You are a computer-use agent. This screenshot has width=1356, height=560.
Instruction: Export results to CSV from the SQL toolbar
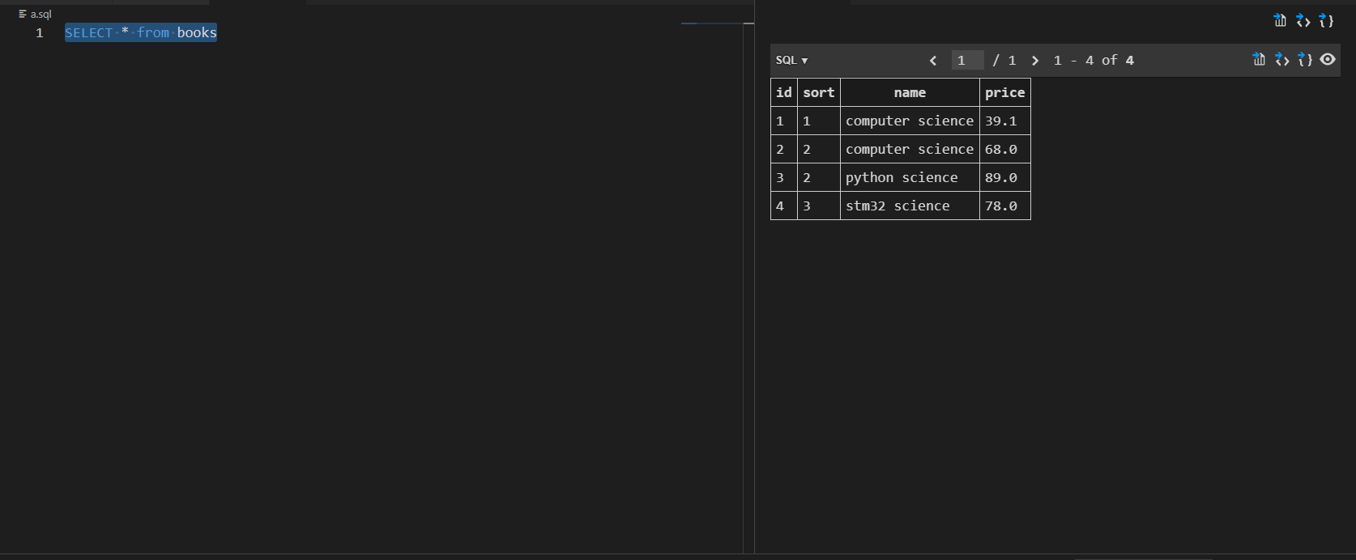[x=1259, y=59]
